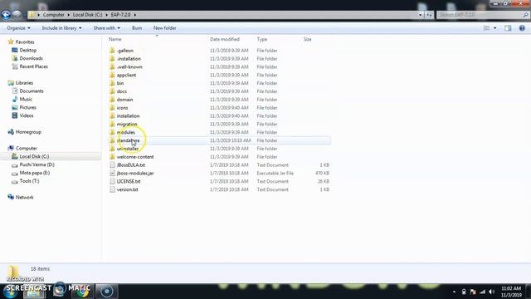Select the standalone folder name

(x=128, y=140)
